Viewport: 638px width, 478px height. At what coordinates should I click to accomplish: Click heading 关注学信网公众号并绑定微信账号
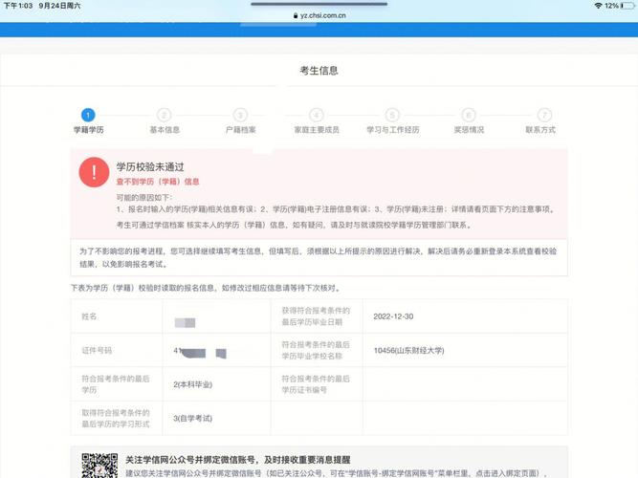(237, 460)
